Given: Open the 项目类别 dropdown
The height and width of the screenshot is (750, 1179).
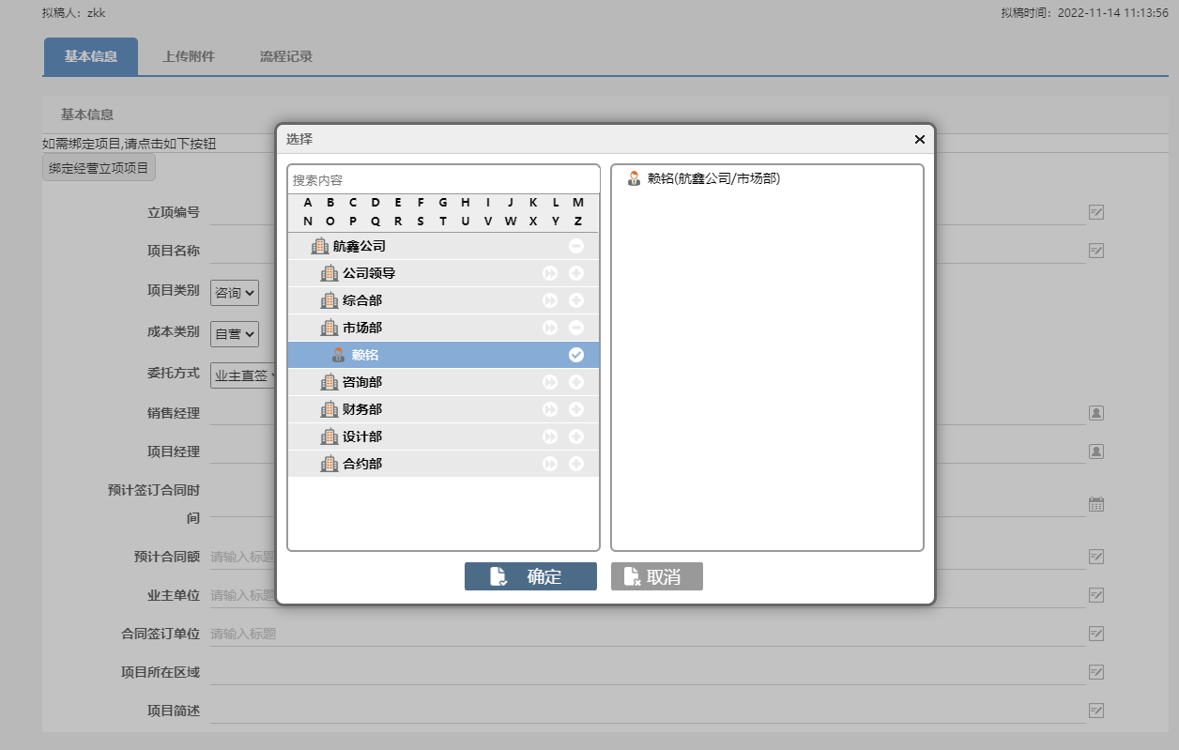Looking at the screenshot, I should coord(235,293).
